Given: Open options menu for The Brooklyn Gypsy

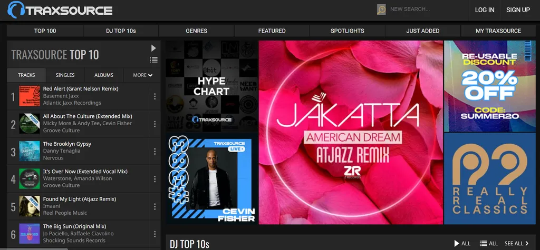Looking at the screenshot, I should [x=155, y=151].
